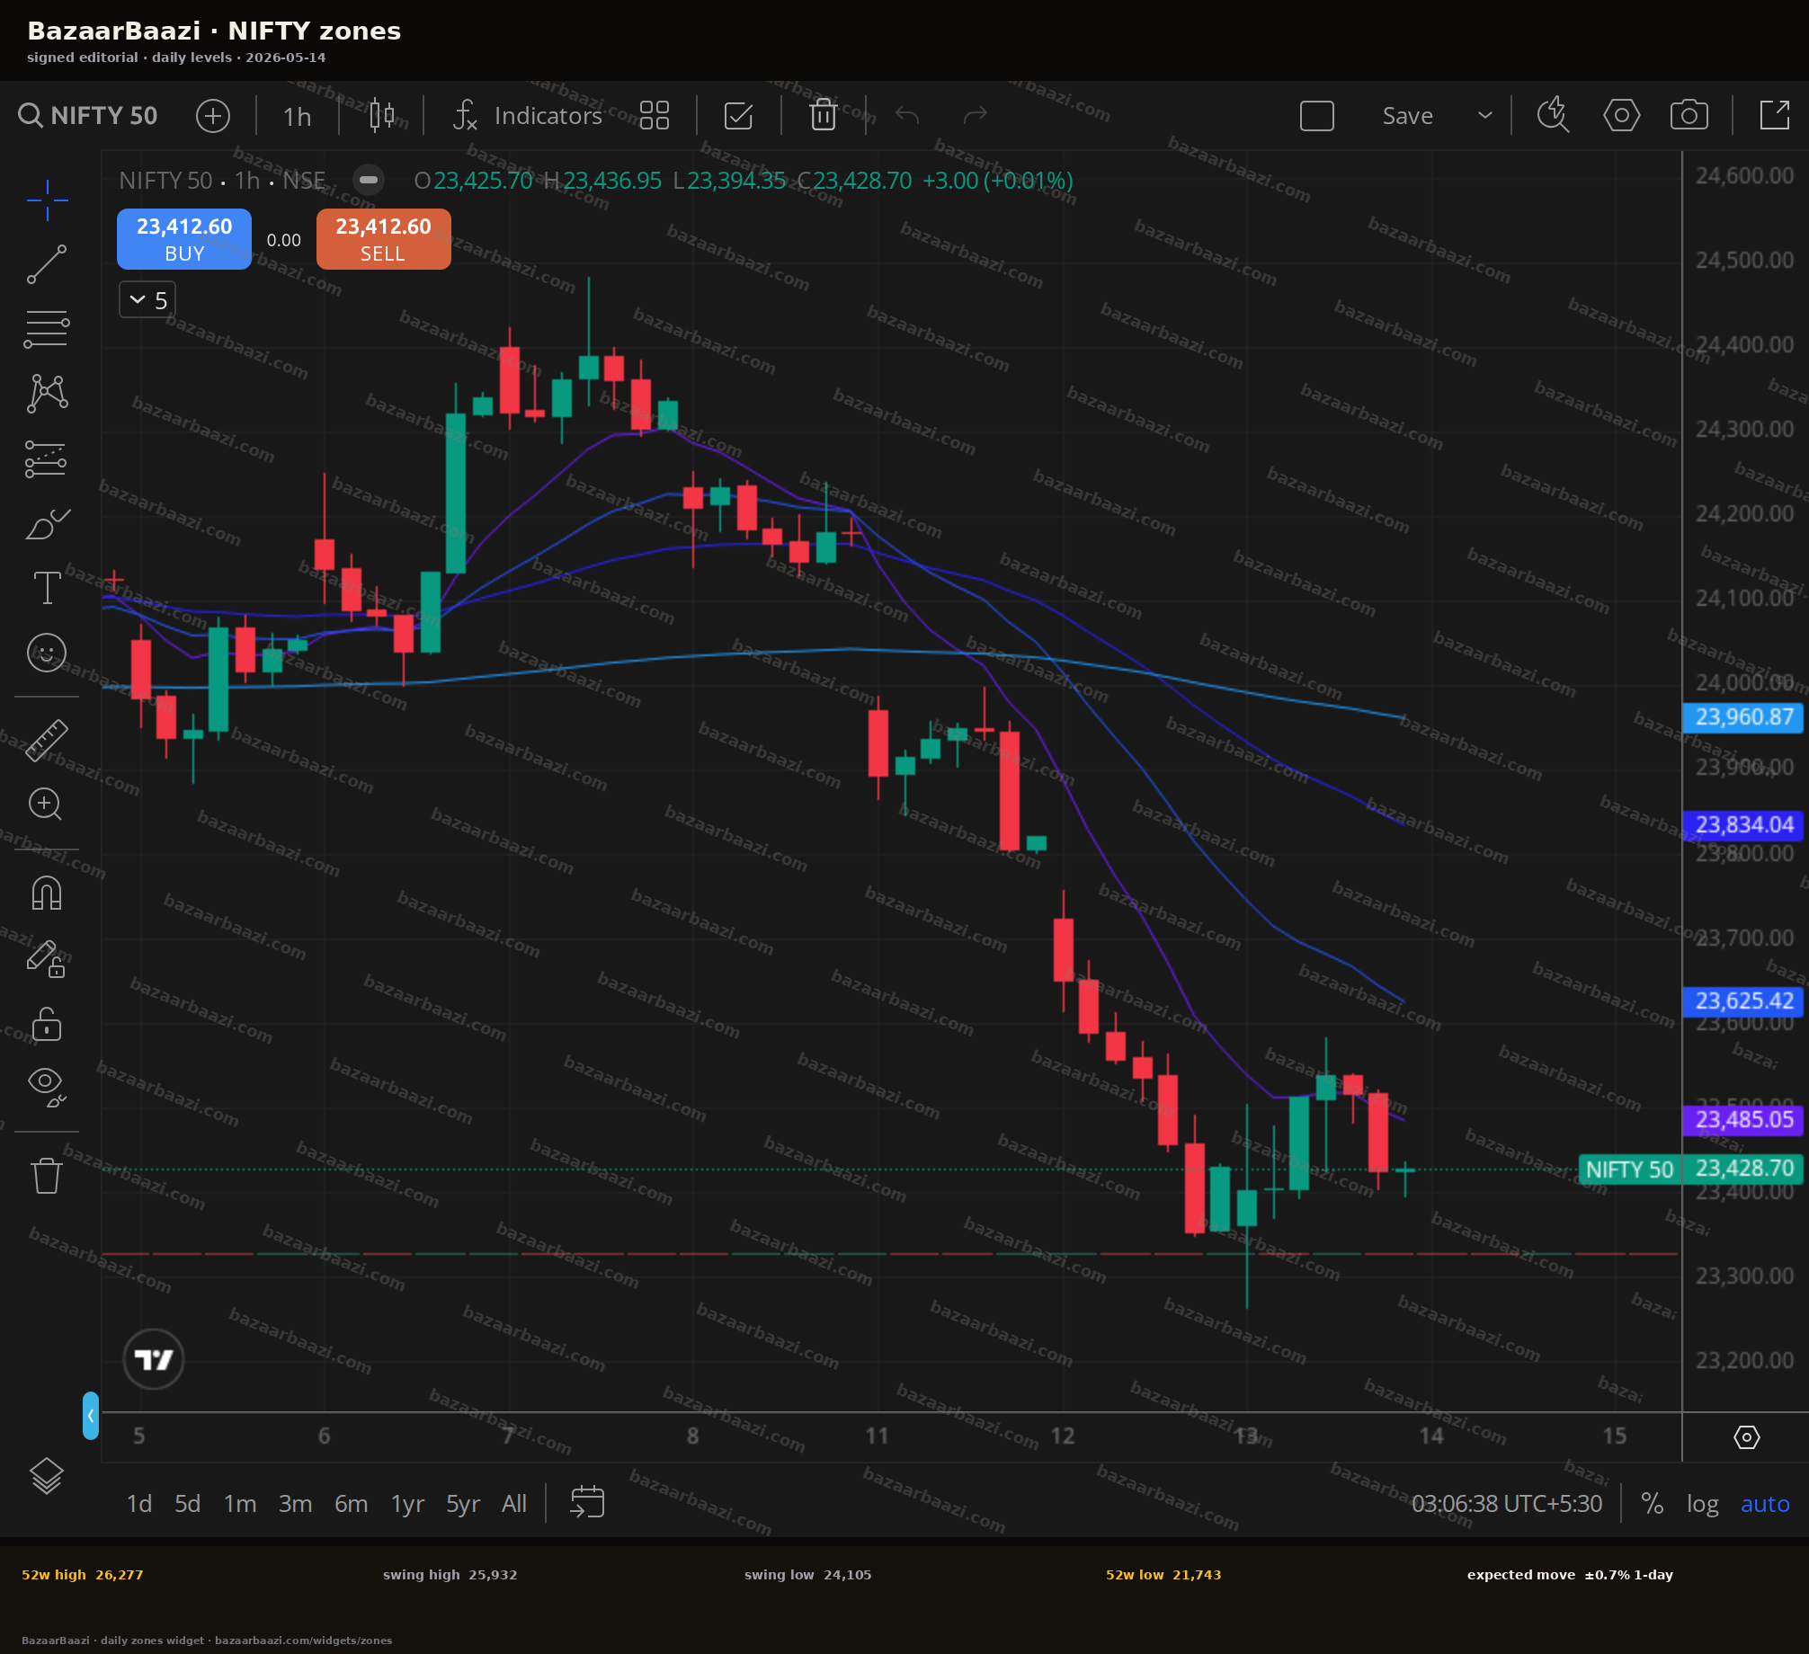Expand Save dropdown chevron
The width and height of the screenshot is (1809, 1654).
1485,116
